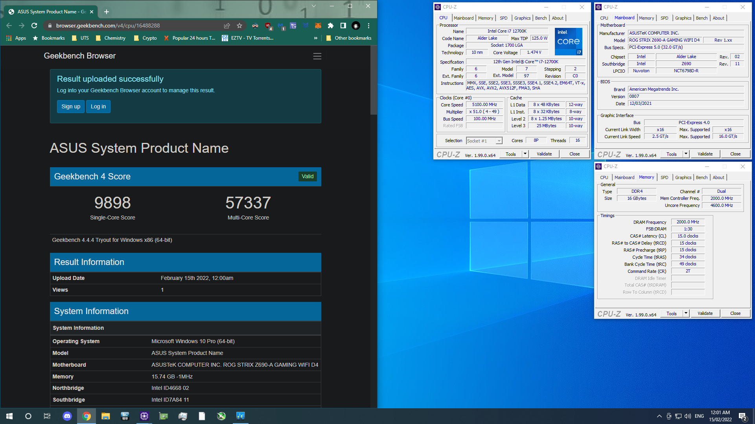Select SPD tab in first CPU-Z window
Screen dimensions: 755x424
(x=503, y=18)
